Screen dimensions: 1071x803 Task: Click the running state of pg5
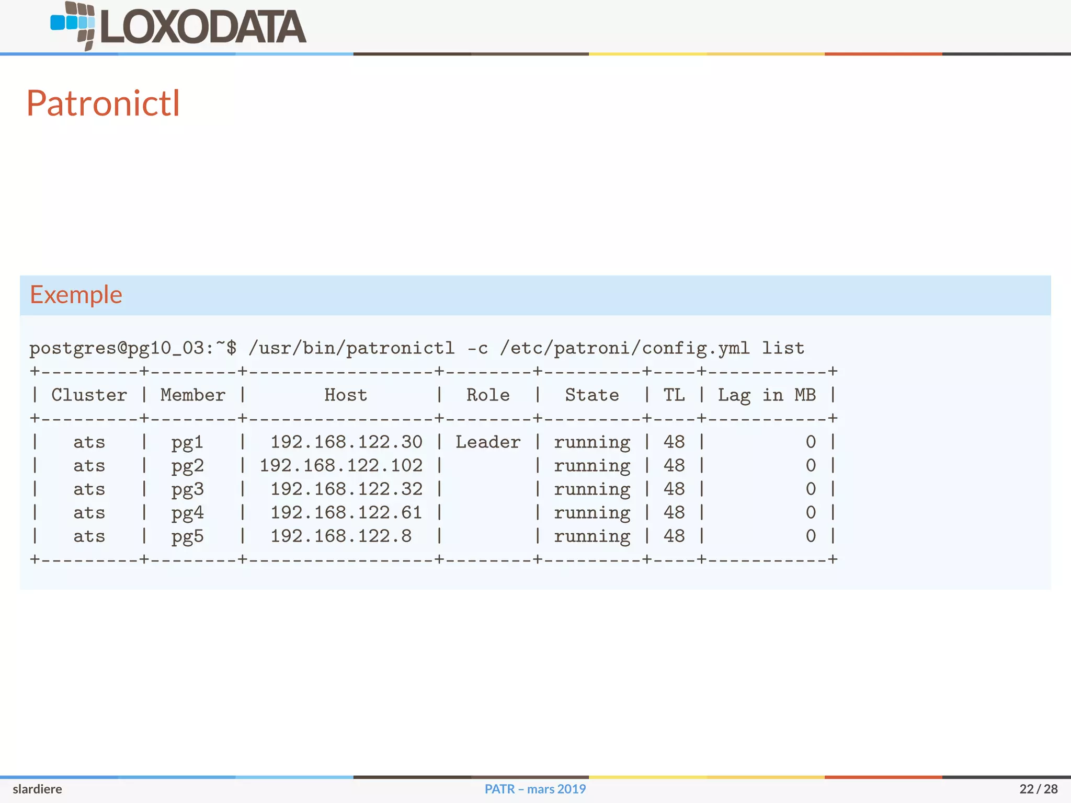coord(592,537)
